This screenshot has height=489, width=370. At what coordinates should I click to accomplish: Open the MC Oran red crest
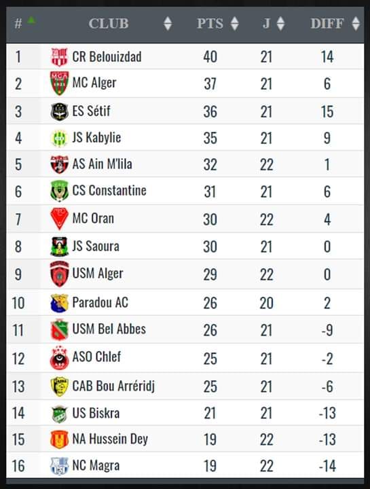[59, 218]
